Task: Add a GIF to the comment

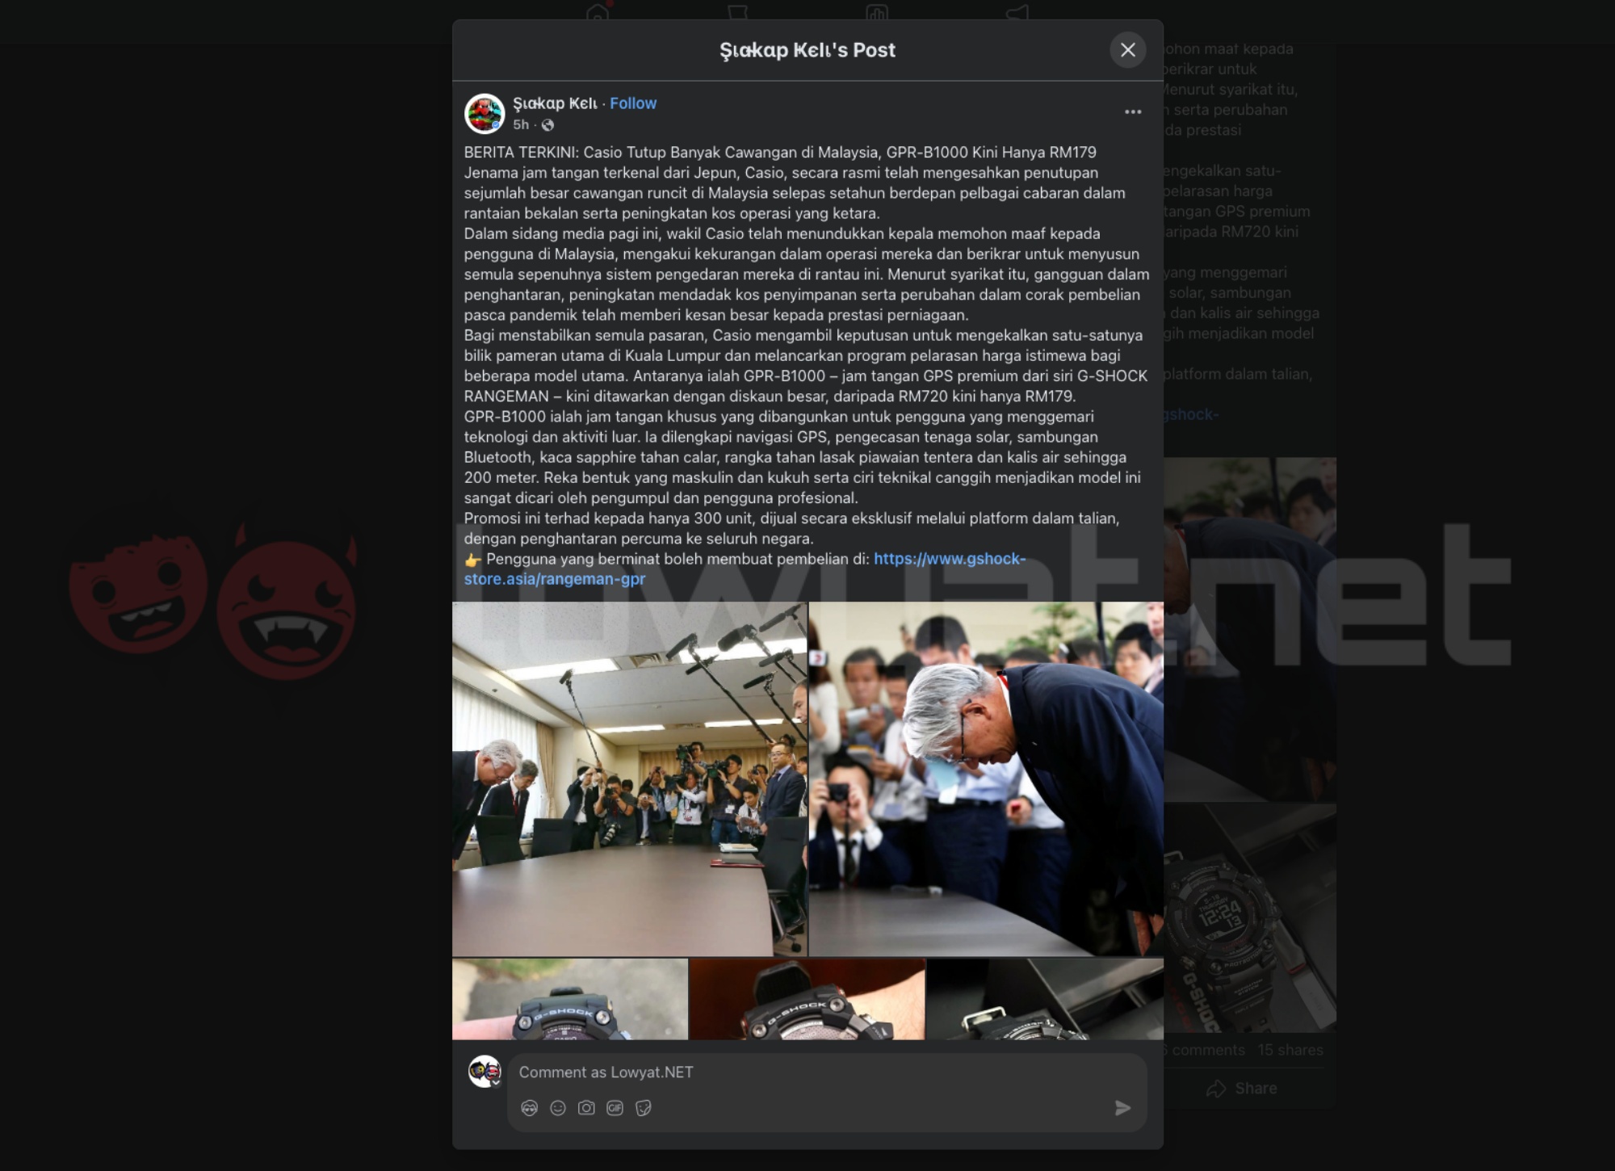Action: [615, 1108]
